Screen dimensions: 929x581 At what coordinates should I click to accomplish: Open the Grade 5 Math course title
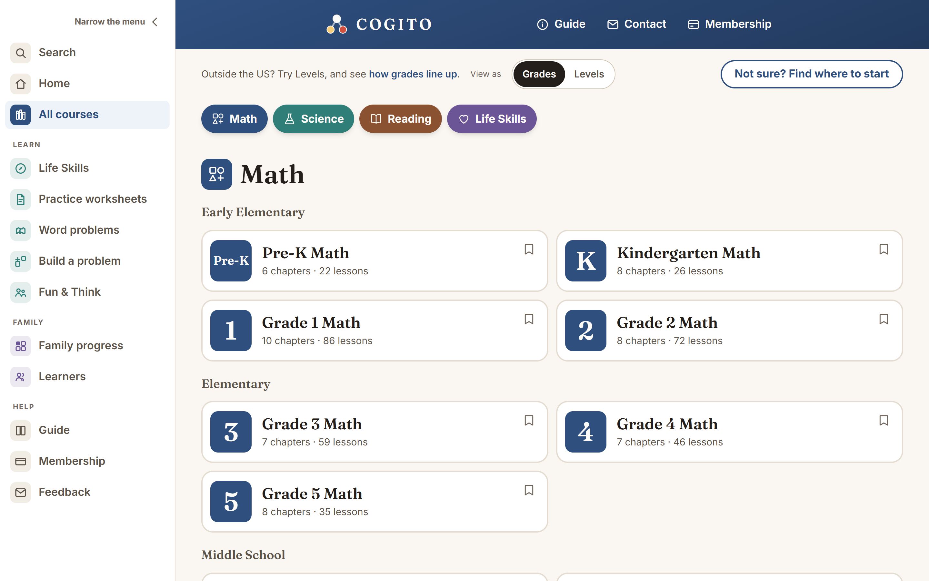coord(312,494)
